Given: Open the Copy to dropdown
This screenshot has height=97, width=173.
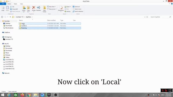Looking at the screenshot, I should [28, 9].
